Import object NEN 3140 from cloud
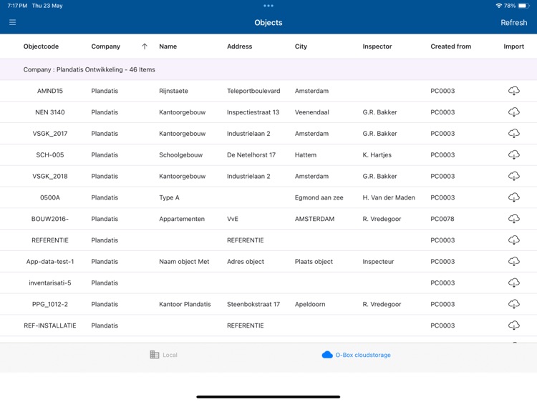Viewport: 537px width, 402px height. (513, 112)
